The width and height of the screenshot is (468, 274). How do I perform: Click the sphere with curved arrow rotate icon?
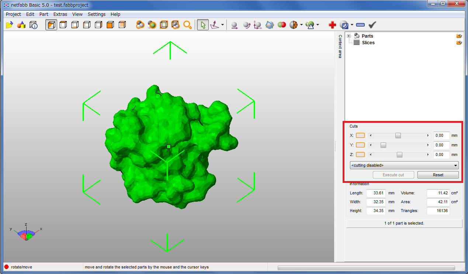[x=246, y=25]
